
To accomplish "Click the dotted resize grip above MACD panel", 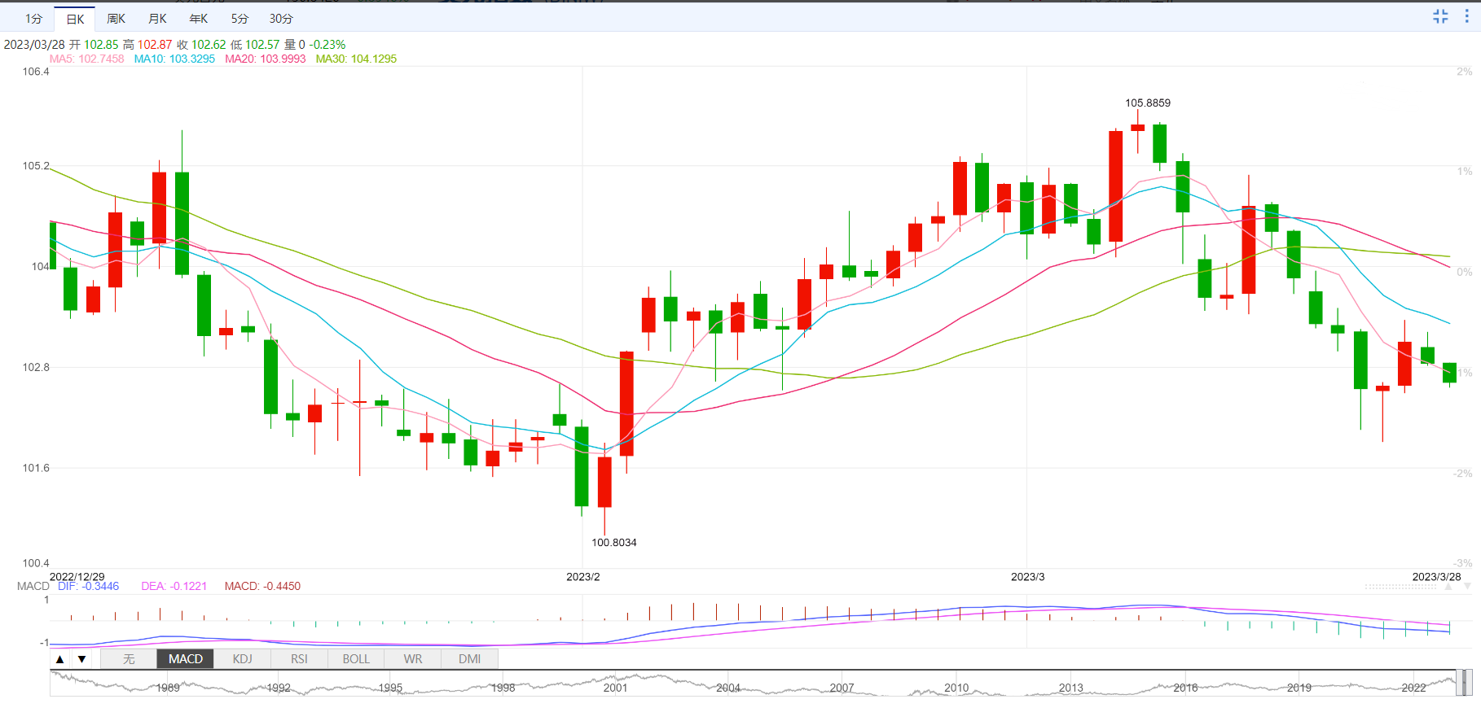I will coord(1400,587).
